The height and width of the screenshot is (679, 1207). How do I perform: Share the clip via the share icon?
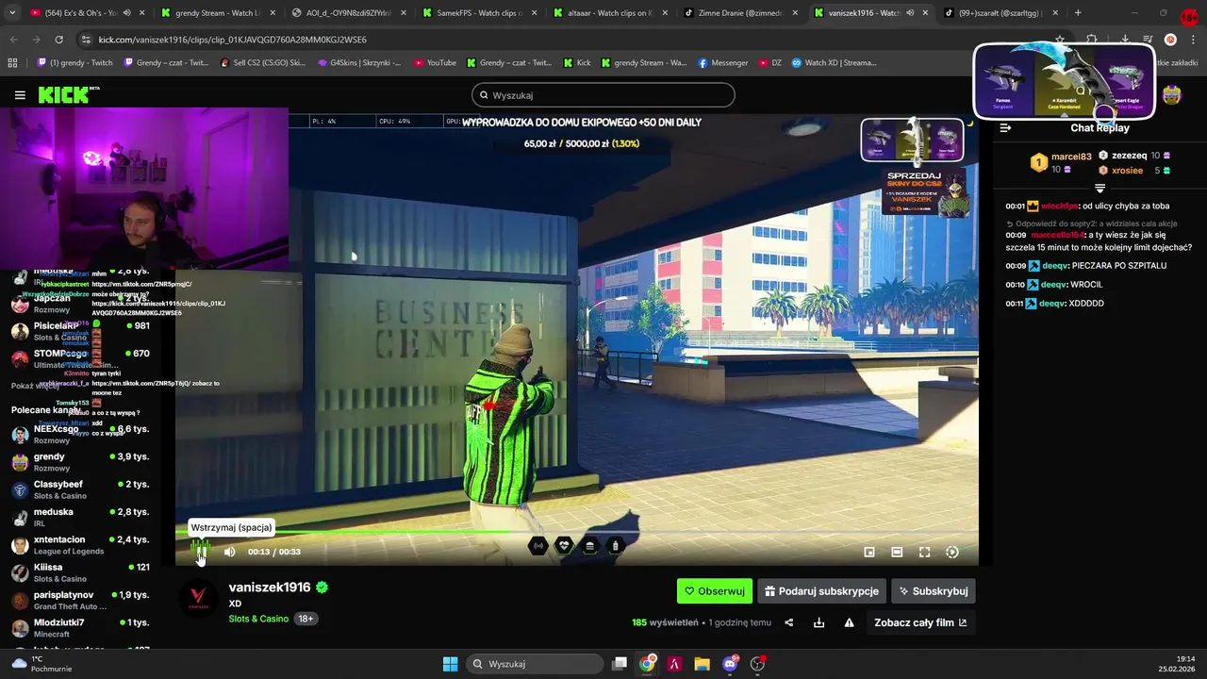tap(789, 622)
